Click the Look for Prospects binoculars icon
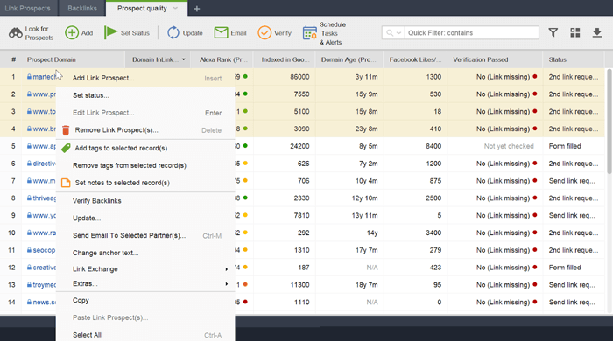This screenshot has width=613, height=341. point(16,33)
